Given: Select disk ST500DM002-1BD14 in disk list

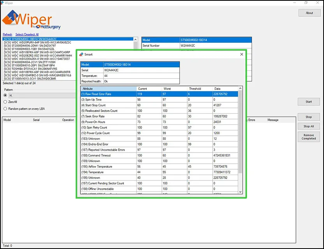Looking at the screenshot, I should point(68,39).
